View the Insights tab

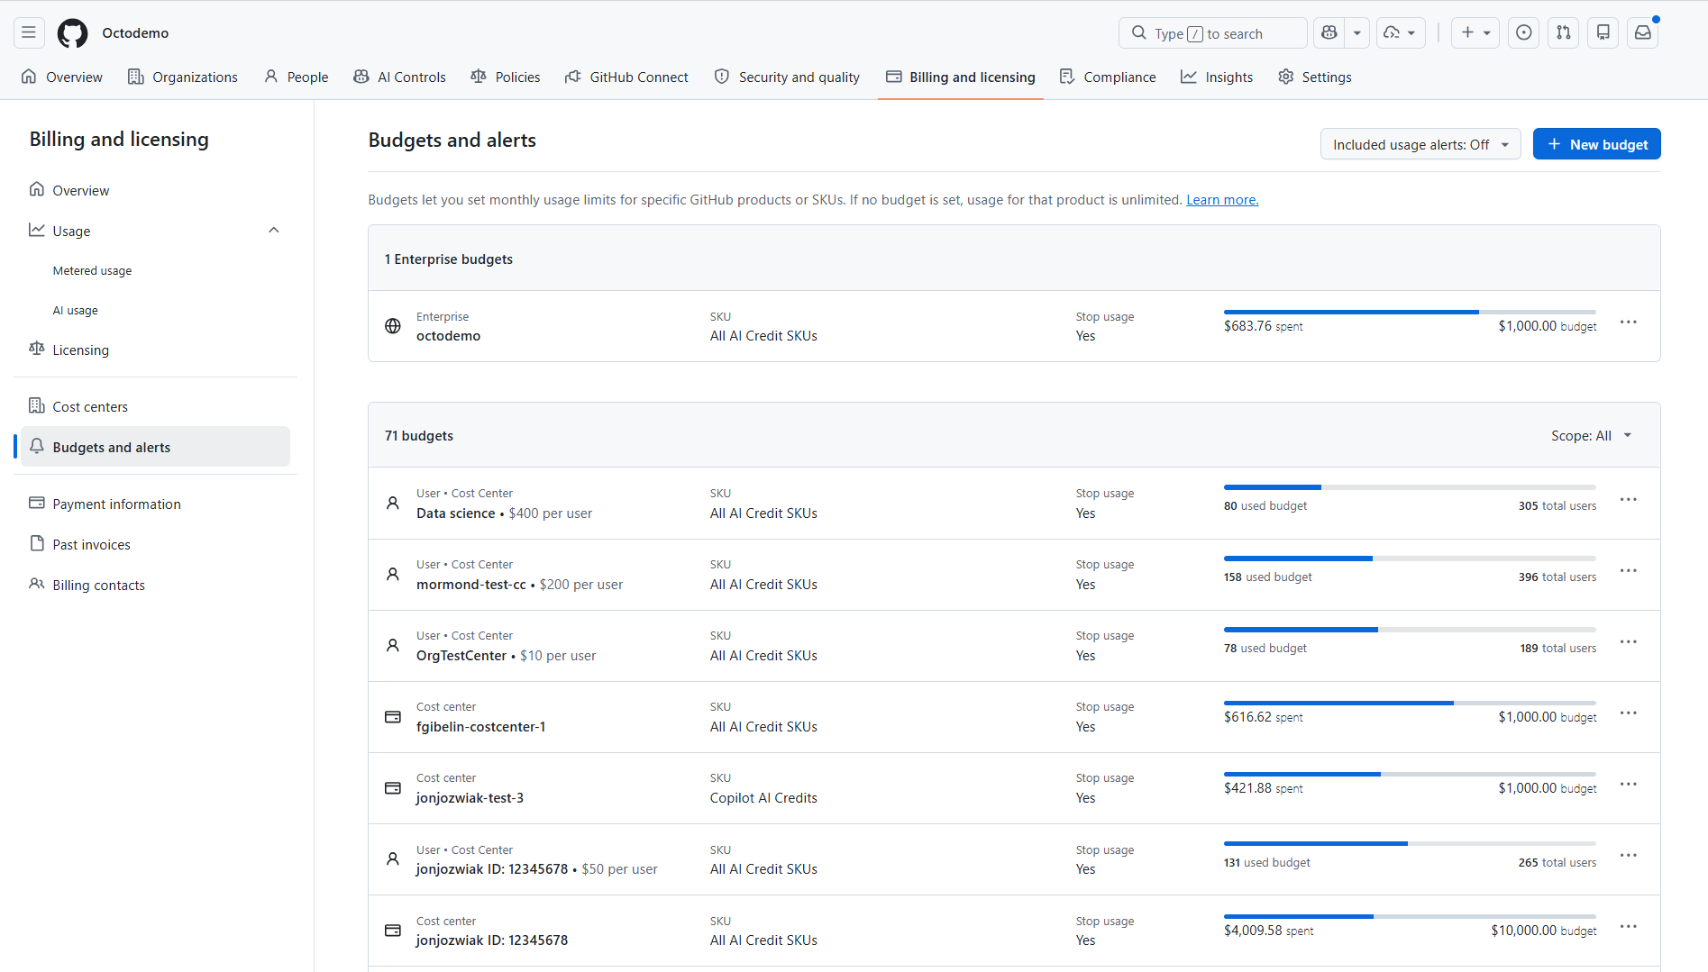click(x=1217, y=77)
